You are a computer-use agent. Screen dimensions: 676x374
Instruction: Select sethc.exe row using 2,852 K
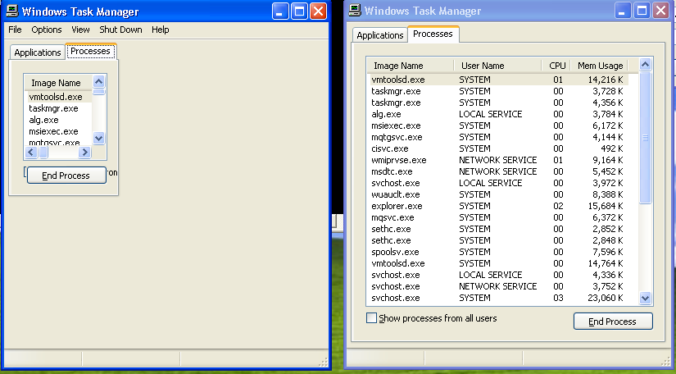[x=498, y=229]
